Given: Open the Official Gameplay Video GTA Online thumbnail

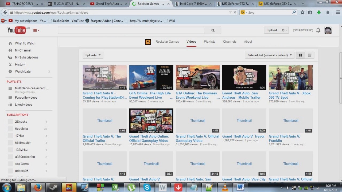Looking at the screenshot, I should 151,121.
